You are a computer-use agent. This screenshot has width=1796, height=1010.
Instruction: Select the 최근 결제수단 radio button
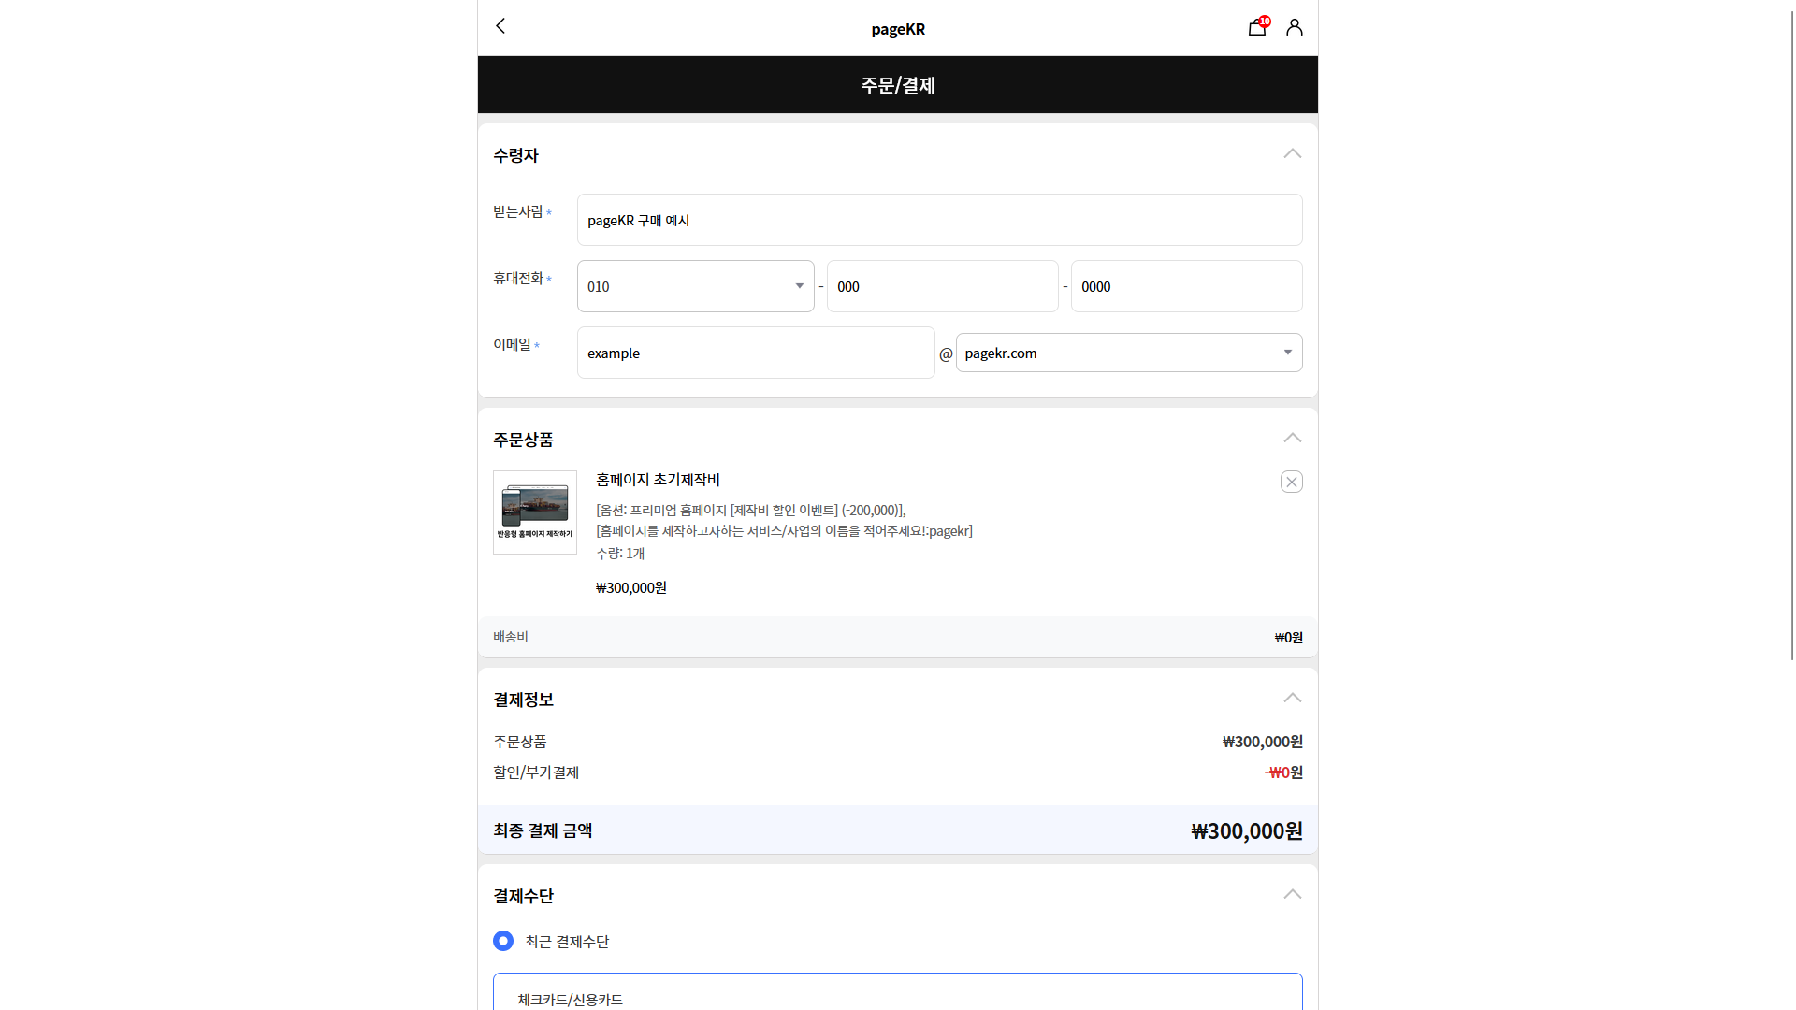(503, 941)
